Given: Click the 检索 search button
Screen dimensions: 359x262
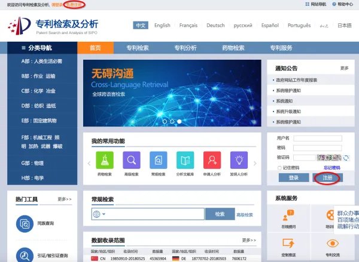Looking at the screenshot, I should click(220, 214).
